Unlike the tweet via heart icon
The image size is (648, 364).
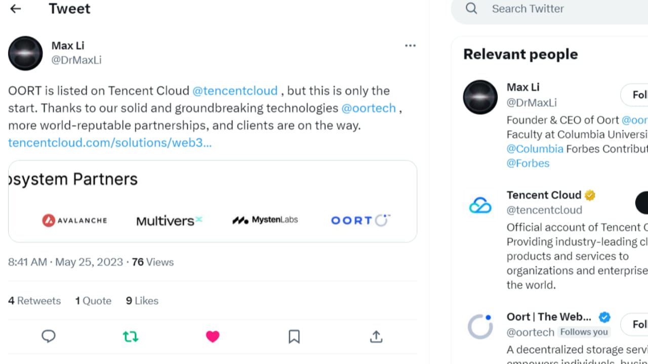(213, 336)
